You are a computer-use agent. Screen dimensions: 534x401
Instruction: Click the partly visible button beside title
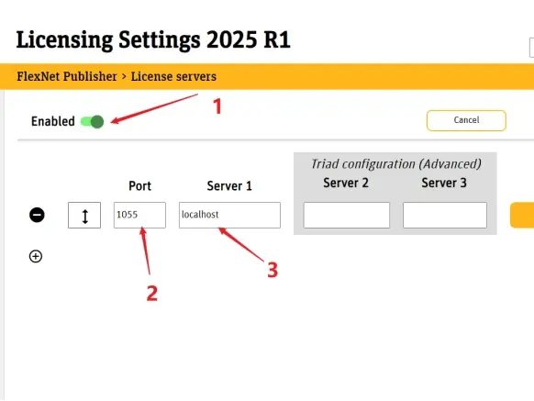[531, 48]
